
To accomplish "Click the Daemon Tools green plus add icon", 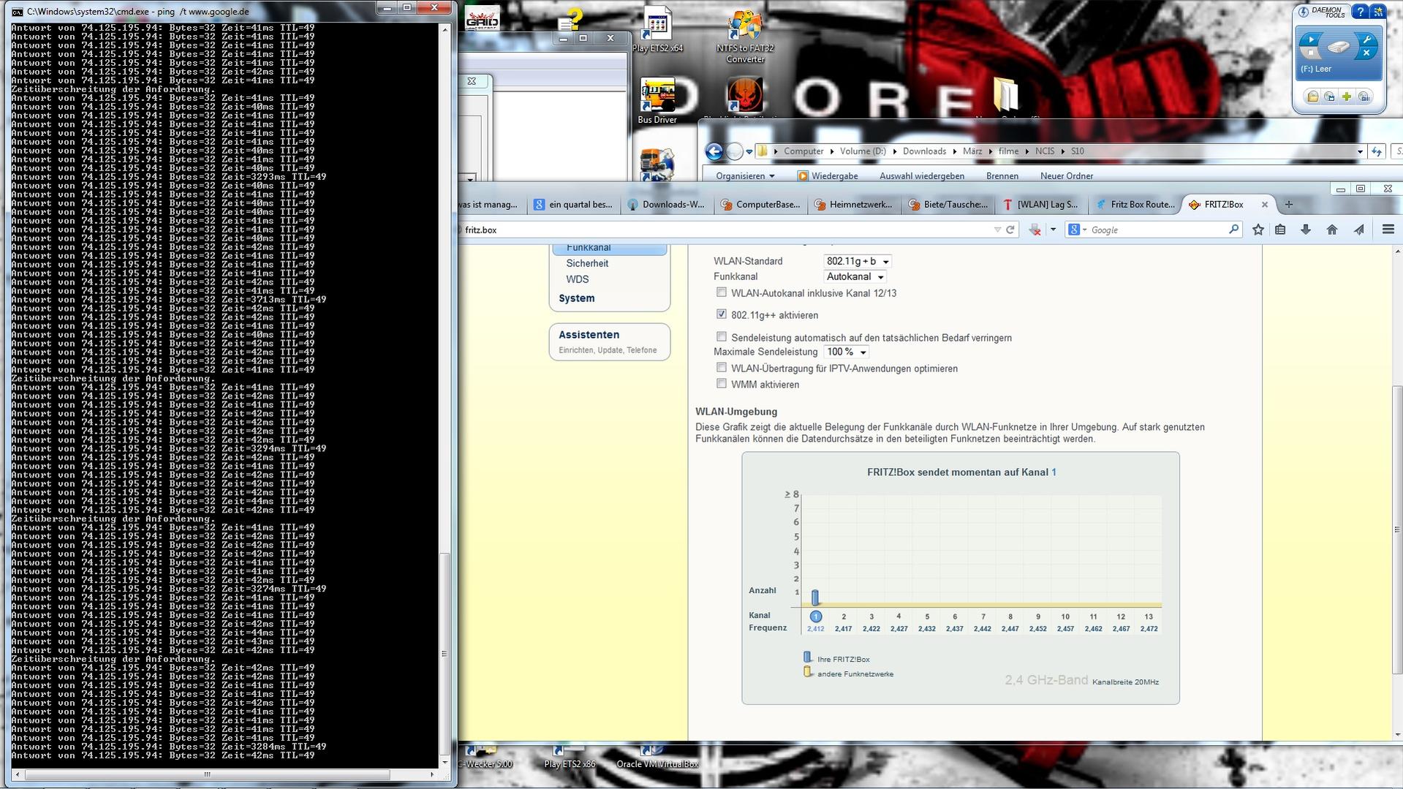I will tap(1347, 97).
